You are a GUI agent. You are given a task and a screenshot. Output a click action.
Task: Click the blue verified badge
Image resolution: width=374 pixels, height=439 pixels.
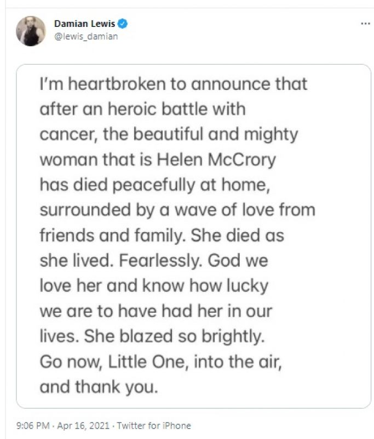click(124, 24)
